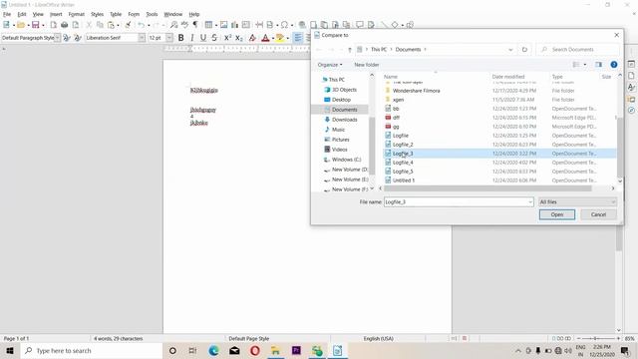Click the Export as PDF icon
The width and height of the screenshot is (638, 359).
pyautogui.click(x=53, y=25)
